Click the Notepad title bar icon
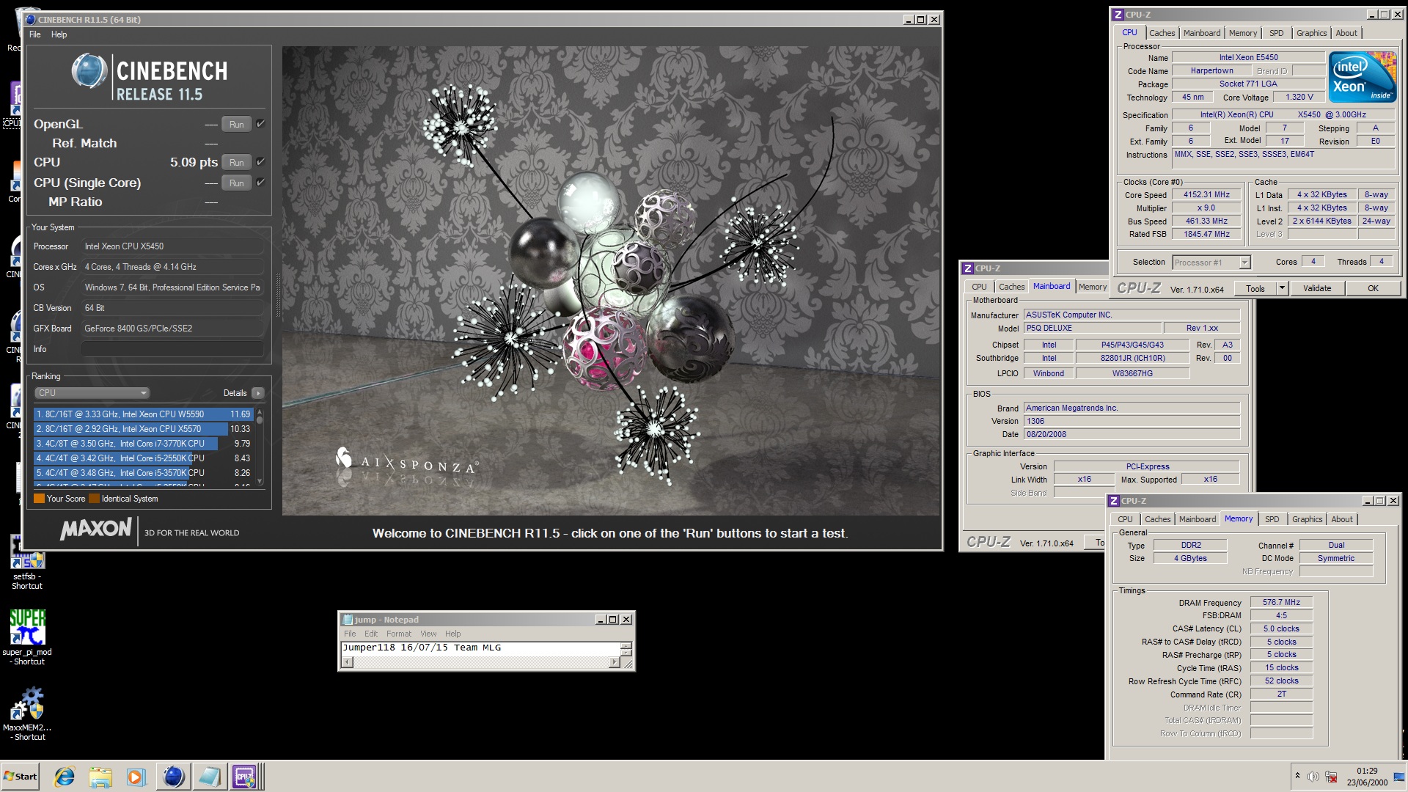 (x=348, y=620)
